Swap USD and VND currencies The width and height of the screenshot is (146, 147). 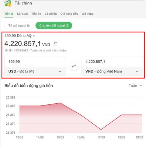pyautogui.click(x=74, y=66)
